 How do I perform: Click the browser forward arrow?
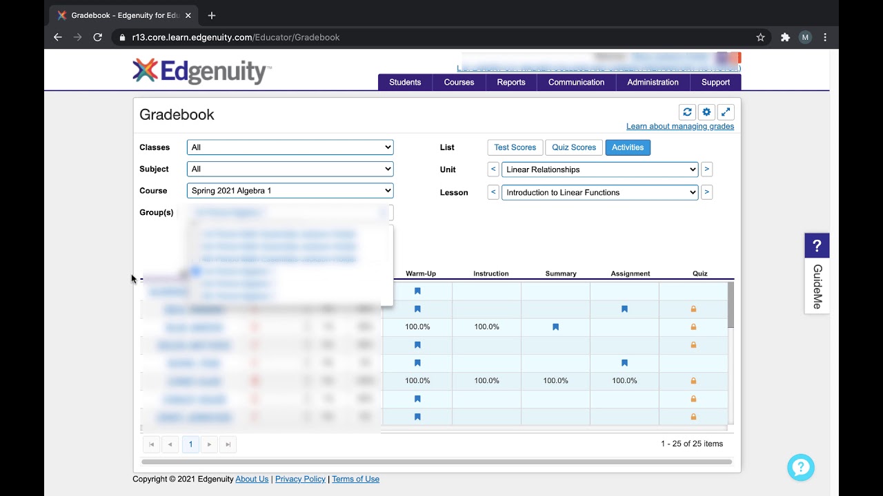tap(78, 37)
